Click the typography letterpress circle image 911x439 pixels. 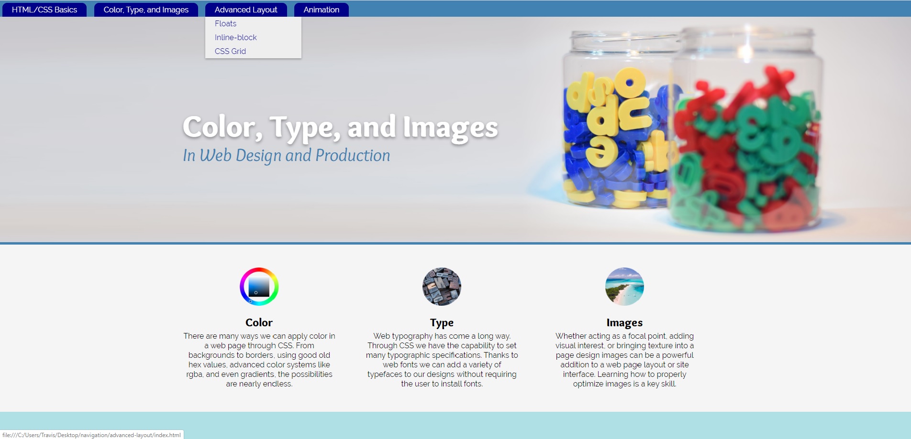tap(442, 287)
